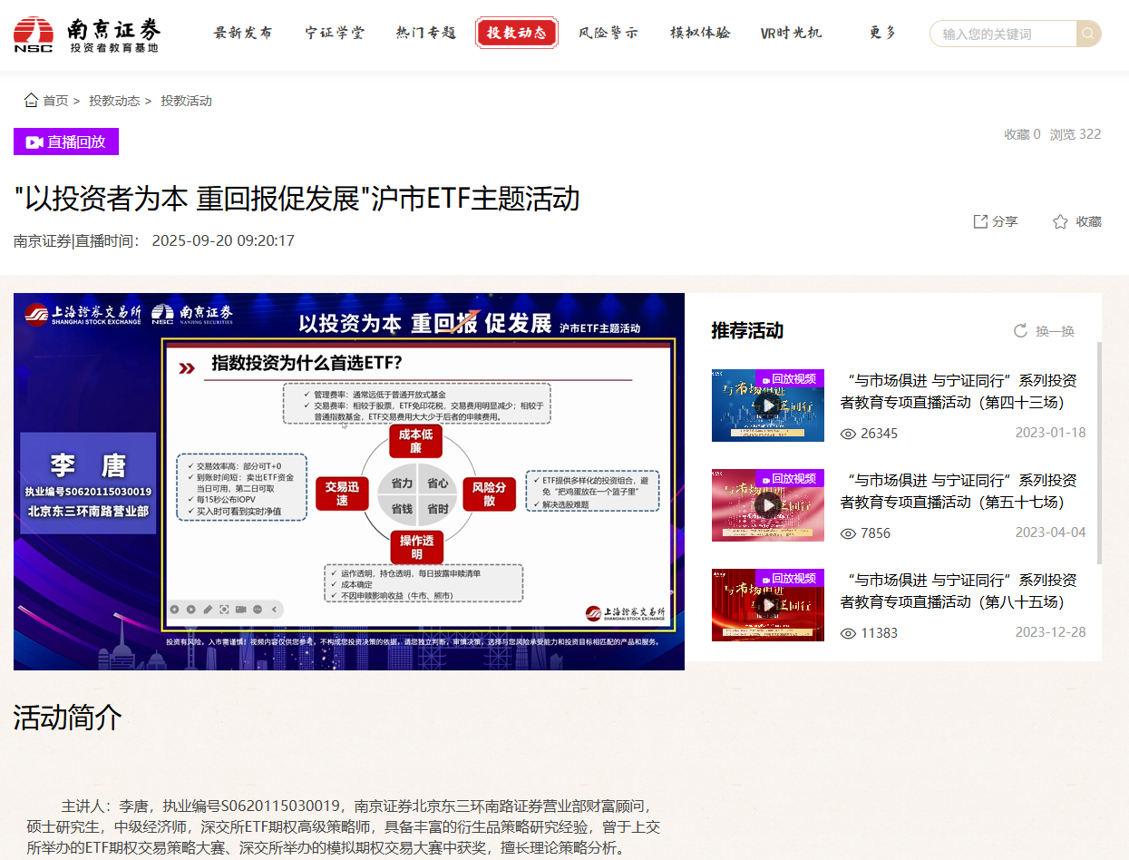Click the home icon in breadcrumb

tap(31, 101)
